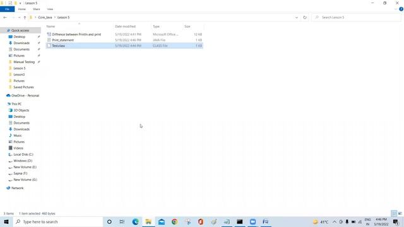Open Cortana circle on taskbar

point(109,221)
